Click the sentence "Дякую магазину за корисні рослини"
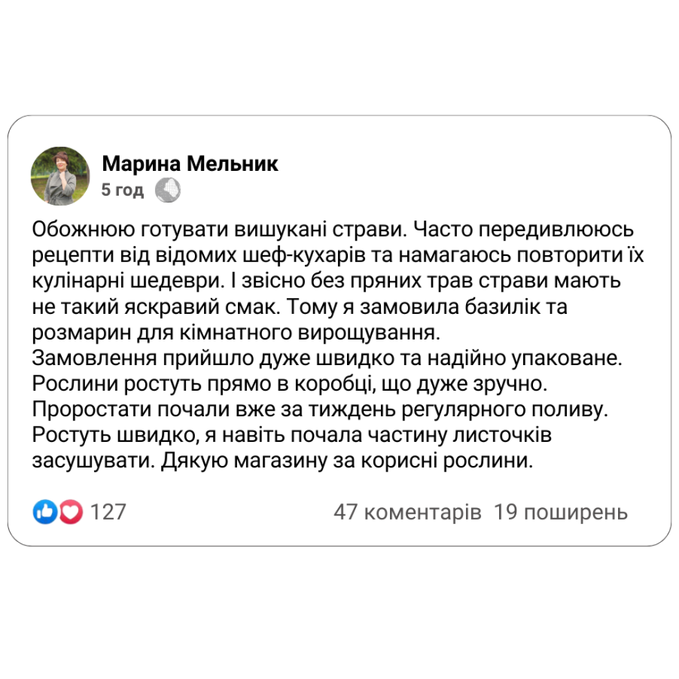 click(347, 461)
